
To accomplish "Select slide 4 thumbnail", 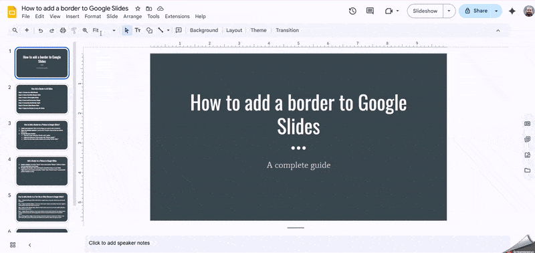I will point(42,171).
